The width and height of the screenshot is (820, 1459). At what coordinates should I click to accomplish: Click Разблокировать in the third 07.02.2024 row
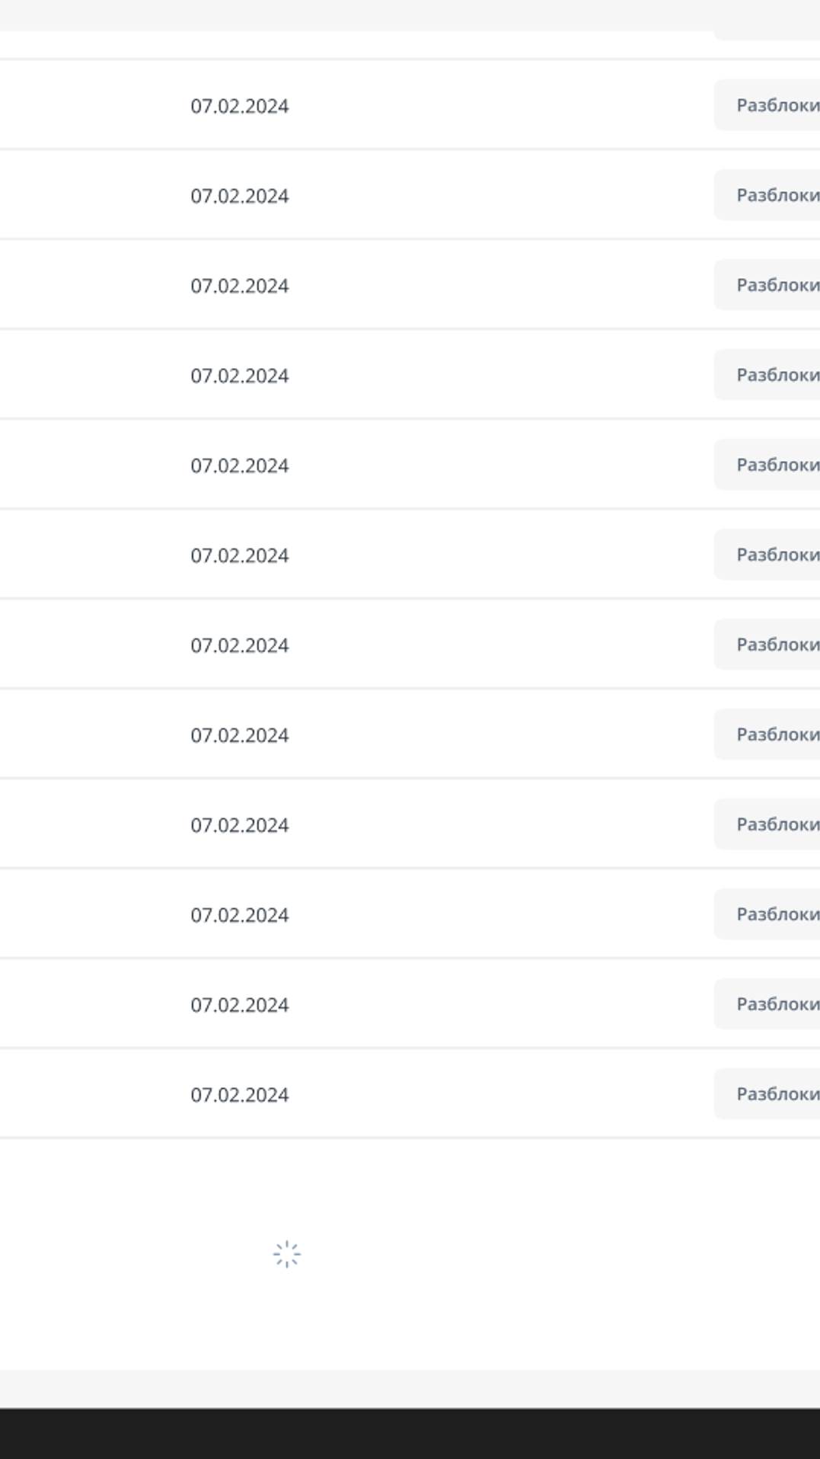point(769,285)
